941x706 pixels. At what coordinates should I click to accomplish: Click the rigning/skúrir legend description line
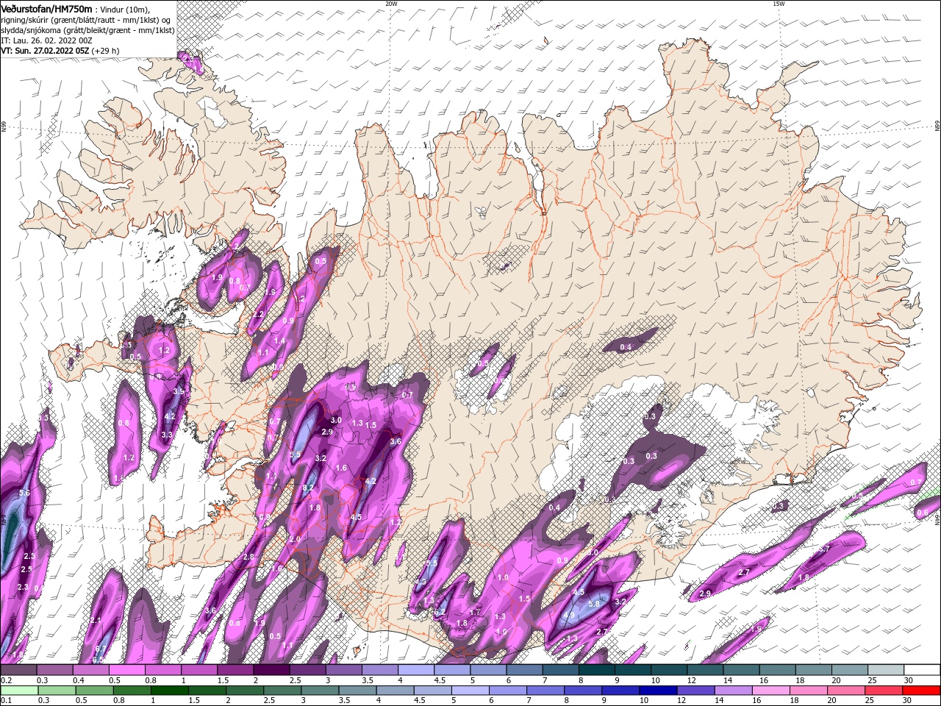(x=85, y=20)
